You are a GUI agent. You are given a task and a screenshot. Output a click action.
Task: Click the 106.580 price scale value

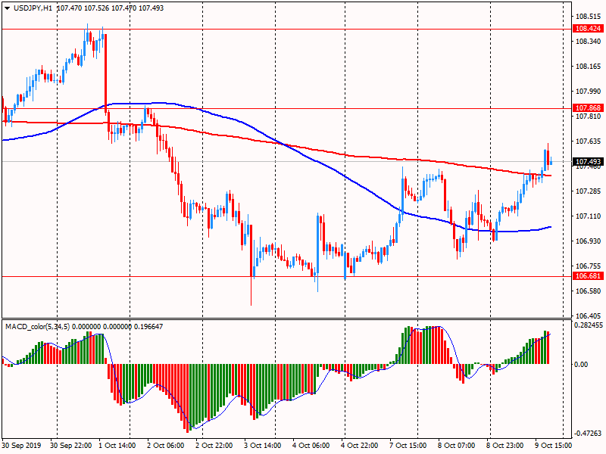[589, 291]
